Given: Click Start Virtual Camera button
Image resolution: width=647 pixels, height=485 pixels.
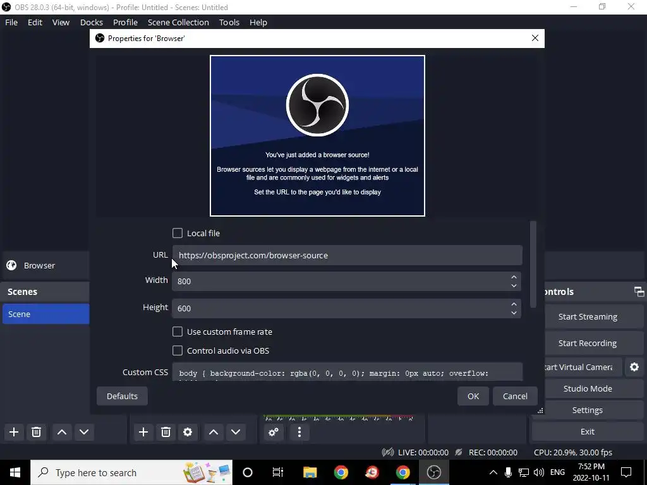Looking at the screenshot, I should tap(583, 367).
